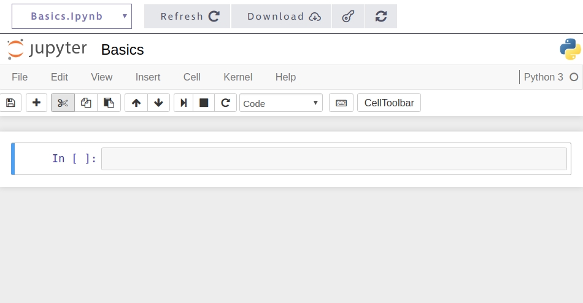The width and height of the screenshot is (583, 303).
Task: Toggle the CellToolbar button
Action: click(x=389, y=103)
